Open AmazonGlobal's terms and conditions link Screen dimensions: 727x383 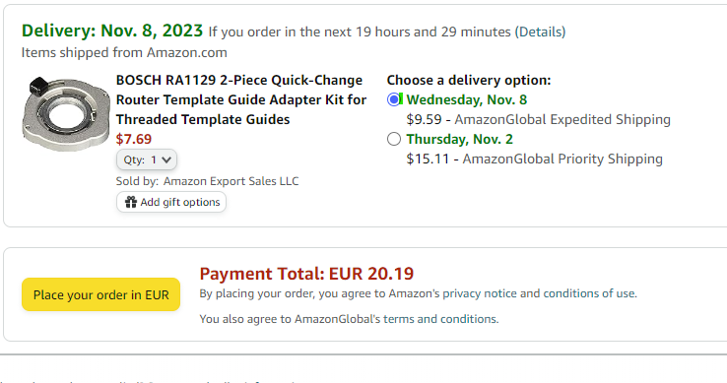click(x=439, y=319)
